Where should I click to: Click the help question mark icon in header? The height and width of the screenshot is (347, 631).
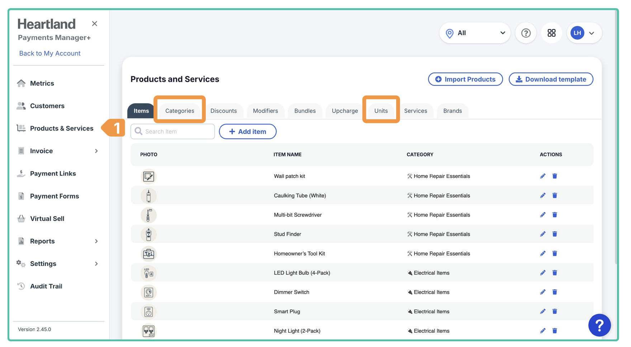pyautogui.click(x=526, y=33)
